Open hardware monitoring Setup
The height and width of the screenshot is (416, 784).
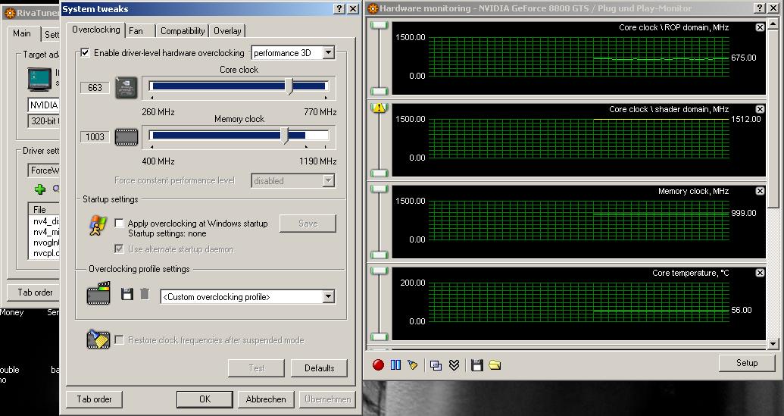[x=746, y=363]
